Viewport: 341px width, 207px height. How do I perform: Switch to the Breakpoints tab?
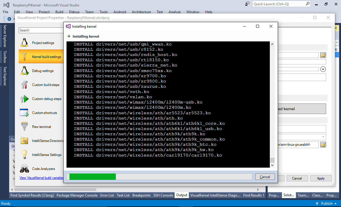click(x=141, y=195)
